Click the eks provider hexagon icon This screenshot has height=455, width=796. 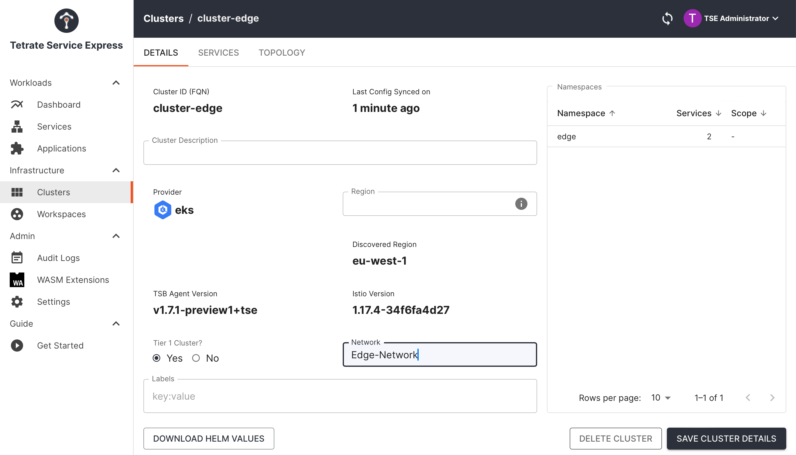(x=163, y=210)
